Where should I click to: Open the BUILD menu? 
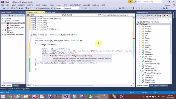pyautogui.click(x=38, y=5)
